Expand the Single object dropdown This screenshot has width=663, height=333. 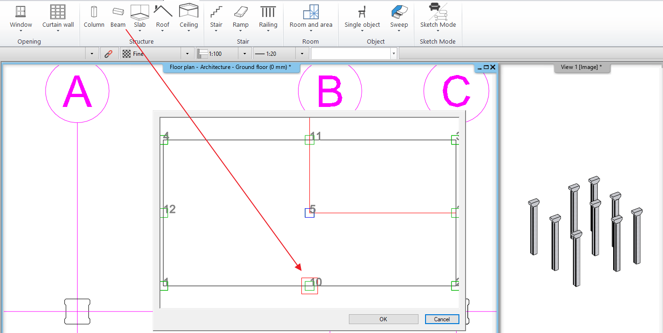click(x=362, y=30)
